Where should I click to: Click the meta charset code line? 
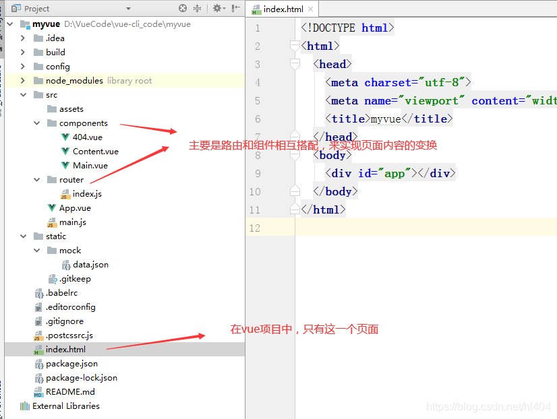pos(398,82)
